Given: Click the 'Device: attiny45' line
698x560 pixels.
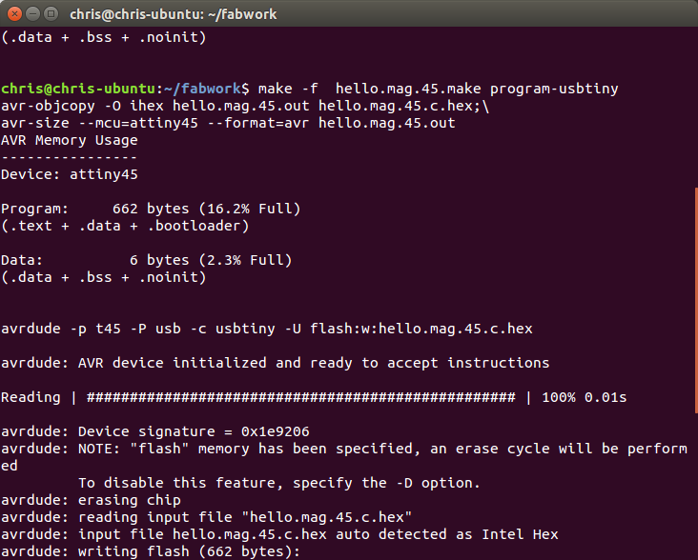Looking at the screenshot, I should [x=70, y=174].
